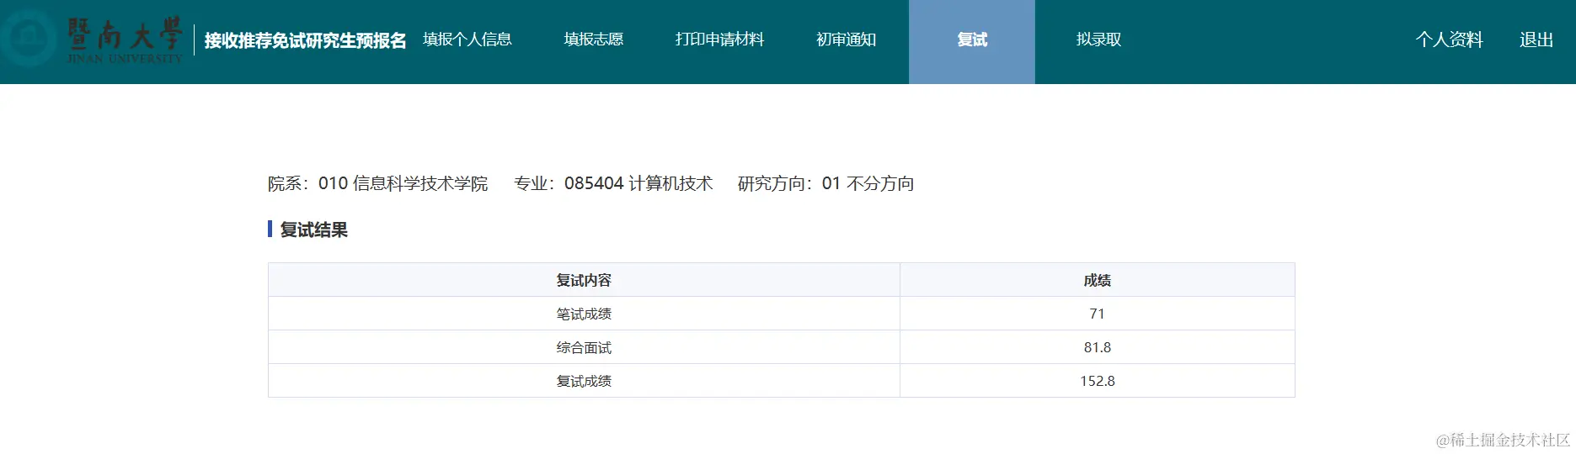Open the 接收推荐免试研究生预报名 site title
Image resolution: width=1576 pixels, height=454 pixels.
click(305, 40)
